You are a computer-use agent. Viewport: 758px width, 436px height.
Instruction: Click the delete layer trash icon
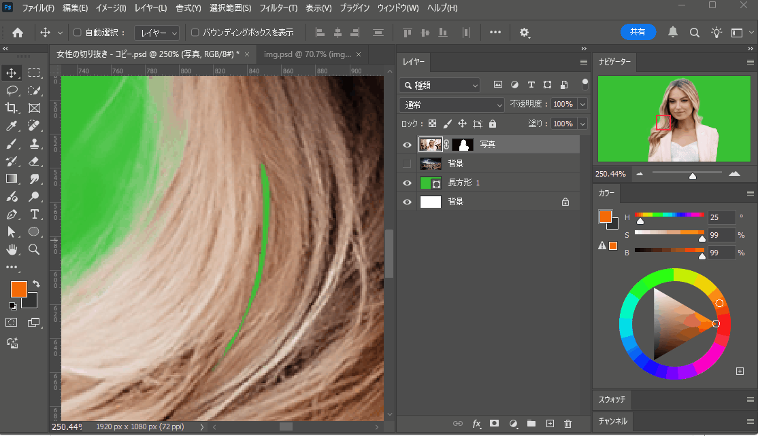(x=567, y=424)
